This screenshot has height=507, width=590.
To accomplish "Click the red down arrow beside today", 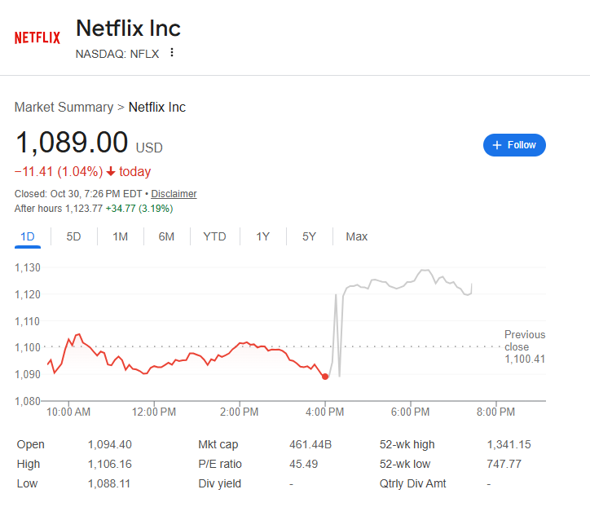I will coord(111,171).
